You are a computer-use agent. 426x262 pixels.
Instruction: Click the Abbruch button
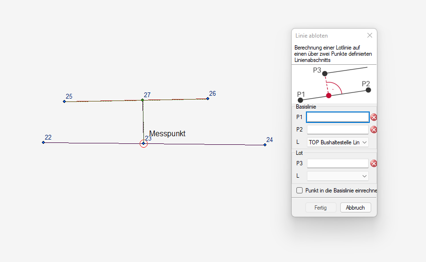tap(355, 208)
